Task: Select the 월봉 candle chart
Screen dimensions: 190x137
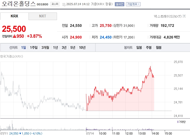Action: point(159,47)
